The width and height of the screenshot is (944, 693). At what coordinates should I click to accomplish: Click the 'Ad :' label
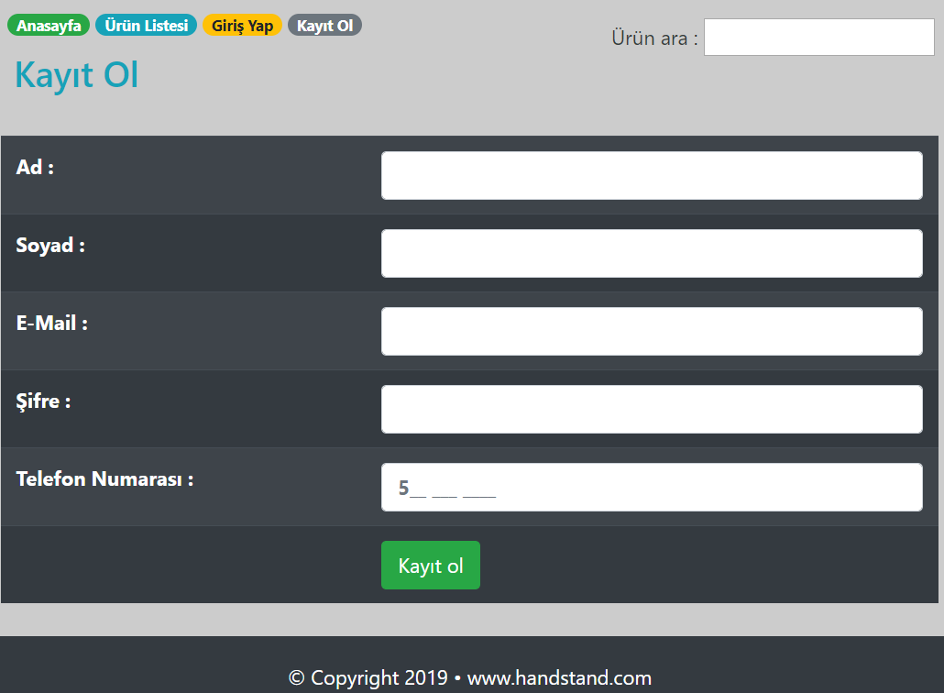click(x=35, y=168)
